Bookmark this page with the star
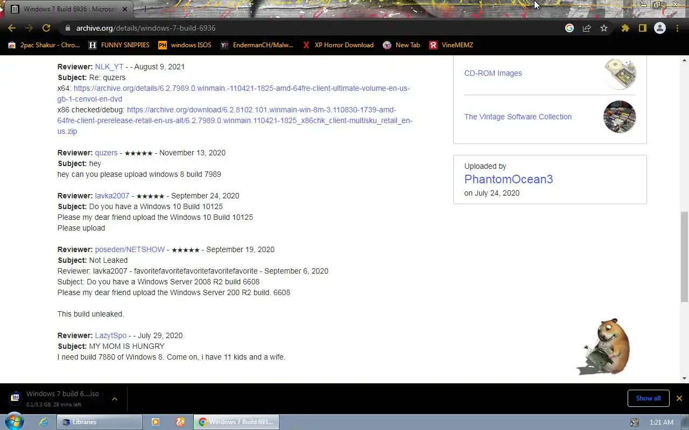Image resolution: width=689 pixels, height=430 pixels. click(x=604, y=28)
